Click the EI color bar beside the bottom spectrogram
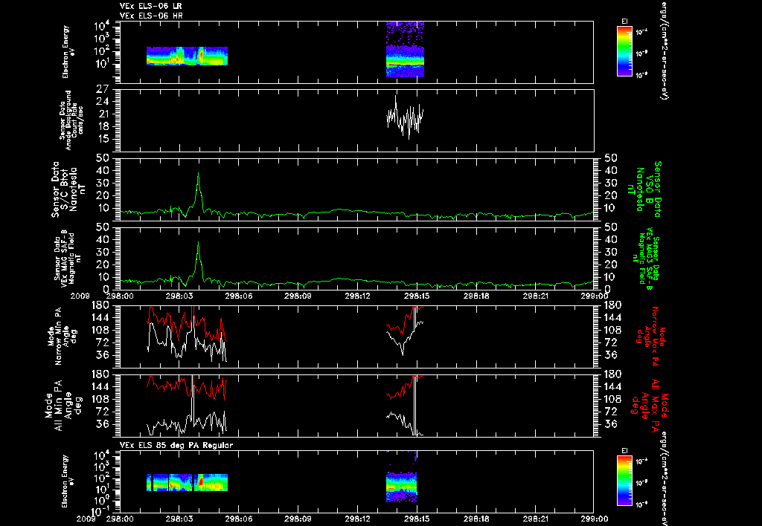762x526 pixels. [624, 481]
